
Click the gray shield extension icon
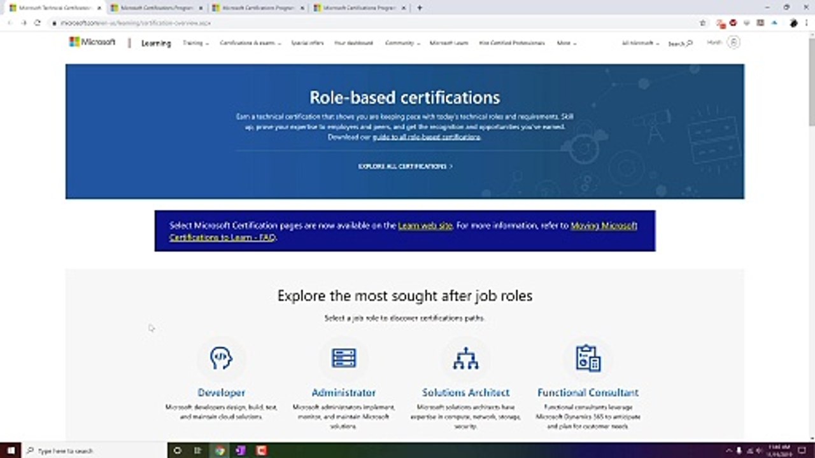pos(746,23)
